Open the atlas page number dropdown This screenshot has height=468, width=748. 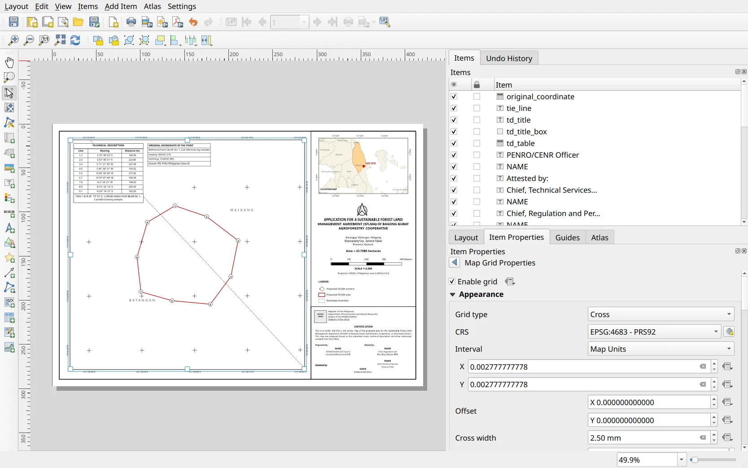(x=304, y=22)
